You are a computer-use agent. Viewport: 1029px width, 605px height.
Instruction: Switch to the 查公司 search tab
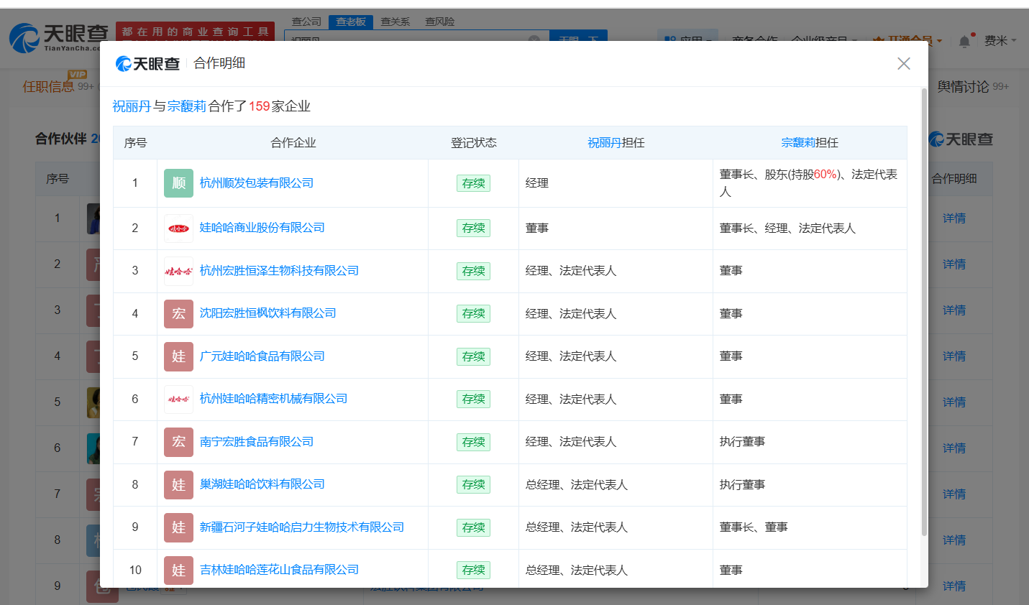click(306, 22)
